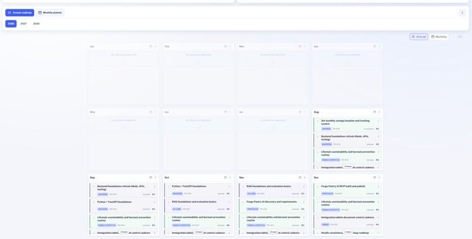Click the round plus inside empty Feb card
Image resolution: width=472 pixels, height=239 pixels.
(199, 63)
